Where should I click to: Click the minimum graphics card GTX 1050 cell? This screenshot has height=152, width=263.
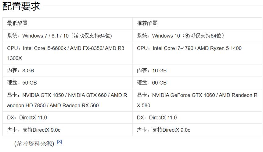67,100
